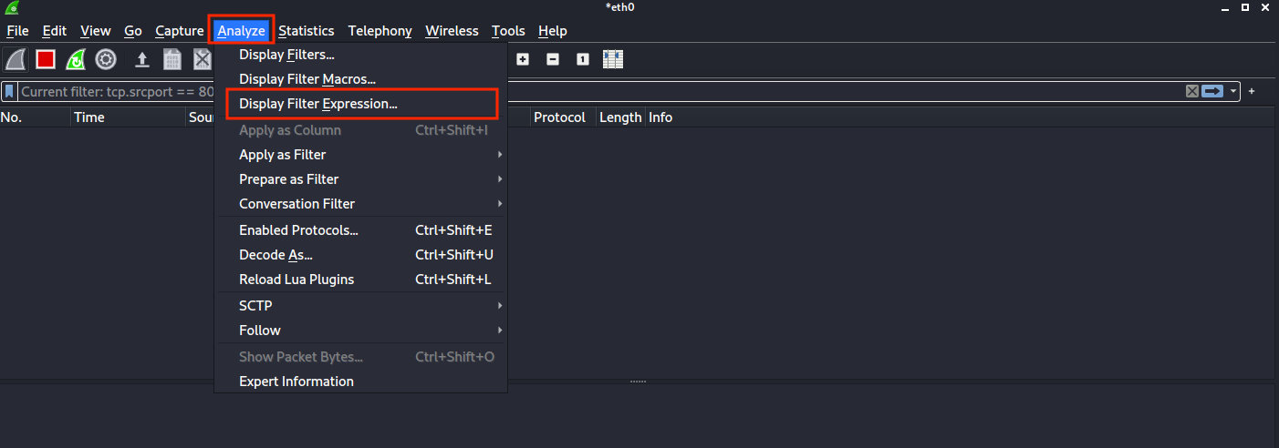Restart current capture with green fin icon
Image resolution: width=1279 pixels, height=448 pixels.
pyautogui.click(x=76, y=60)
